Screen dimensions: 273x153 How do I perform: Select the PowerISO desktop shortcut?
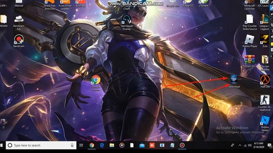tap(188, 4)
